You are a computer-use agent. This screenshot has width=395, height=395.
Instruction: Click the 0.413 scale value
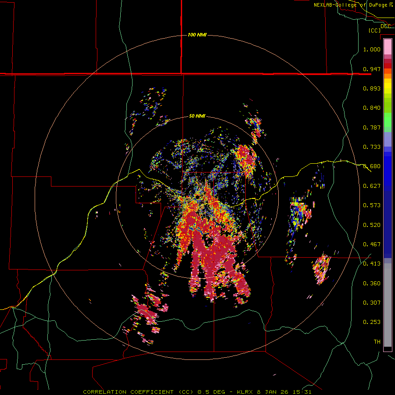[x=372, y=264]
